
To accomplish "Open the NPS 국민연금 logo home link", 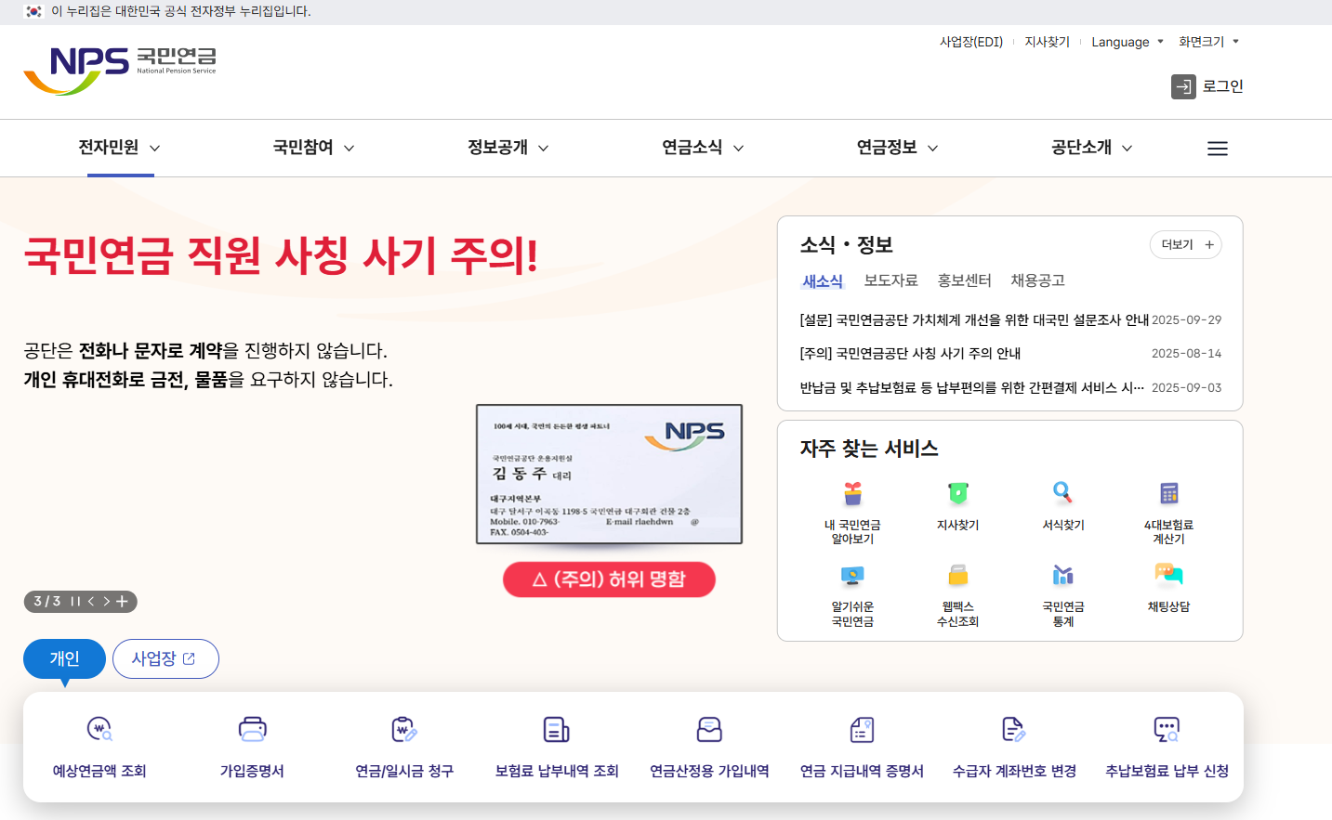I will 120,71.
